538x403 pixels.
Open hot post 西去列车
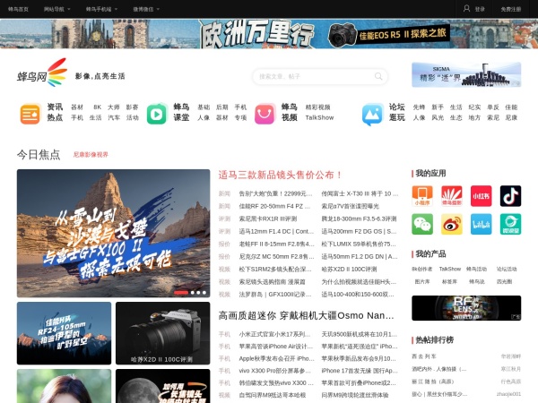424,356
